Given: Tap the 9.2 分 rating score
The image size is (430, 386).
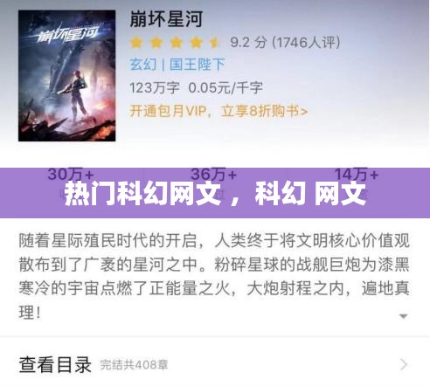Looking at the screenshot, I should (248, 43).
